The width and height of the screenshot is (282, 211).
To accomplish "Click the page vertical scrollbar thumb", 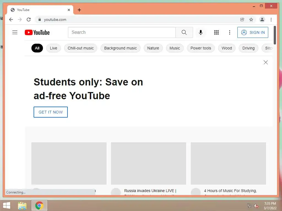I will pos(275,35).
